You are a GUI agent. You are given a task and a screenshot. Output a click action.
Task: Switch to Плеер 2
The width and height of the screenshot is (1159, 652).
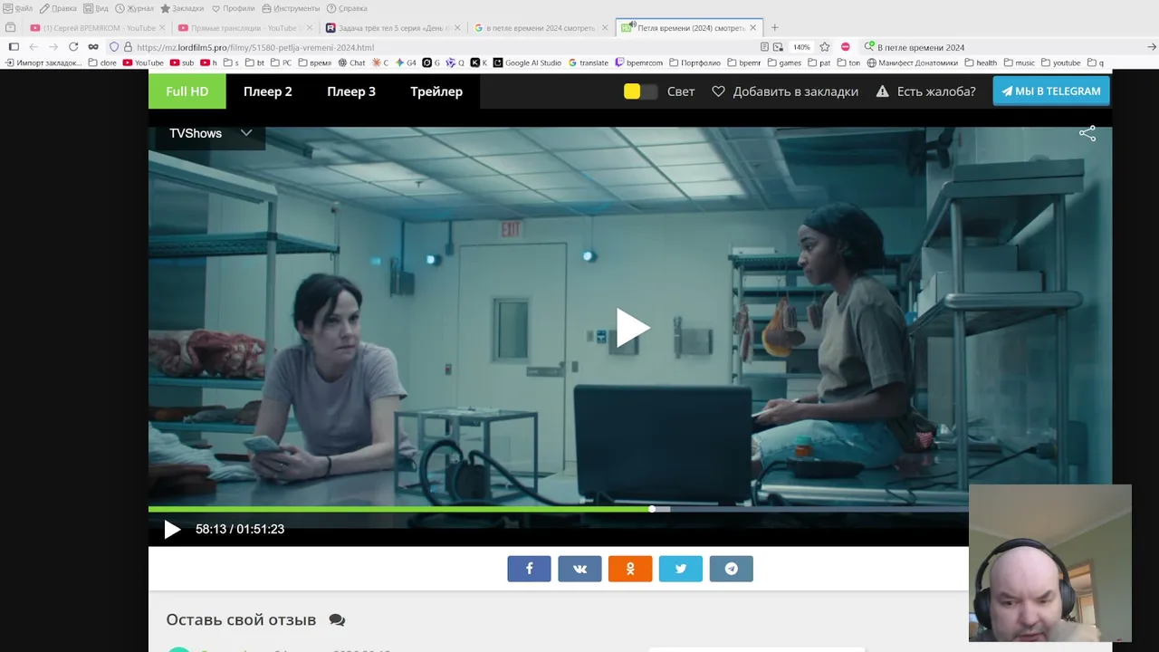tap(268, 91)
